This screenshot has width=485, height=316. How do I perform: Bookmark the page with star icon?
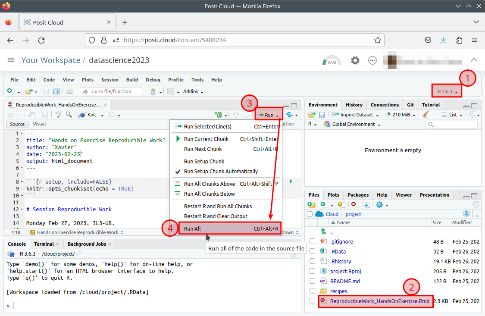click(377, 40)
